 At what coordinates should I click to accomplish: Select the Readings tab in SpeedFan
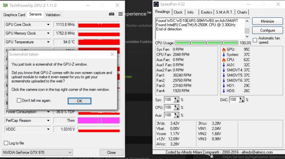163,12
